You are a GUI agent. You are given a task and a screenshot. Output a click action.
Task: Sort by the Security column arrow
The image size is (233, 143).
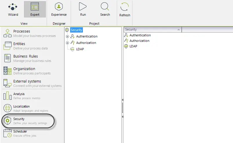(179, 30)
